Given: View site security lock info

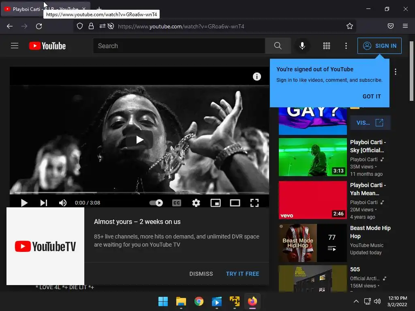Looking at the screenshot, I should (91, 26).
